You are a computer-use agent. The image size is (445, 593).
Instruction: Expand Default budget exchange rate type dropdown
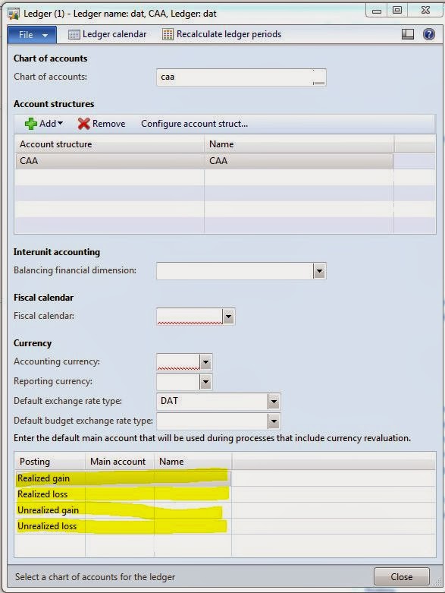[274, 421]
